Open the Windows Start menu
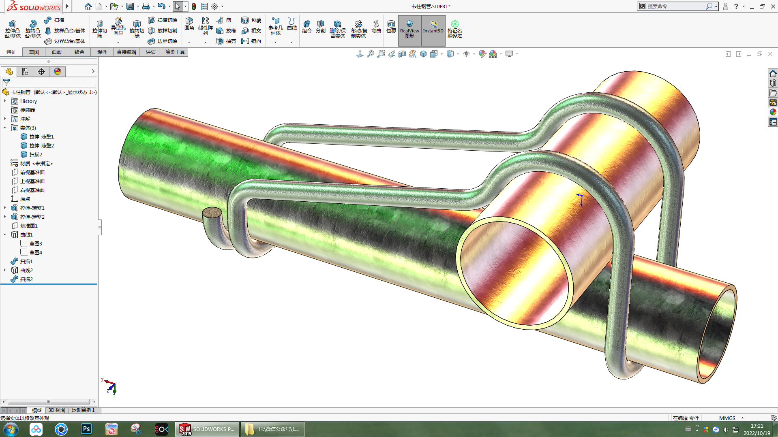Image resolution: width=778 pixels, height=437 pixels. tap(11, 429)
